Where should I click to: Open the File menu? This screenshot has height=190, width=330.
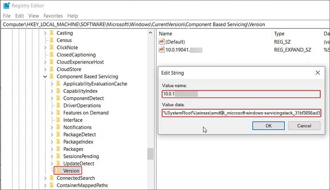pos(7,16)
